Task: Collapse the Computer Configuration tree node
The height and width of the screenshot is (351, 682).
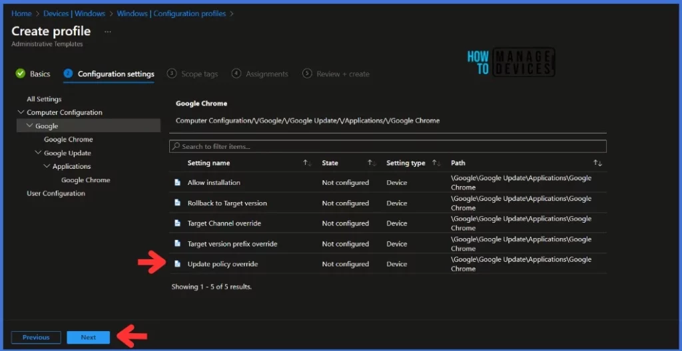Action: (21, 112)
